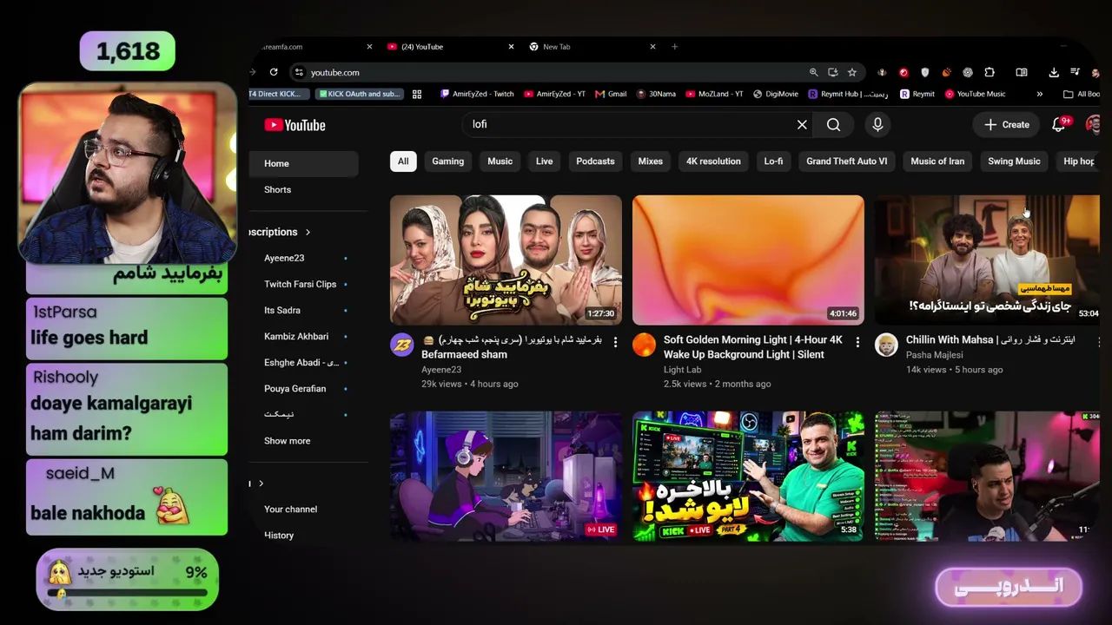Start voice search with the microphone
1112x625 pixels.
click(877, 125)
